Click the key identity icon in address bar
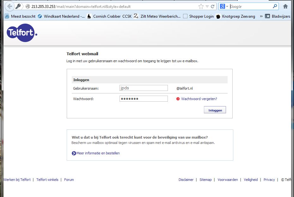 pyautogui.click(x=18, y=7)
